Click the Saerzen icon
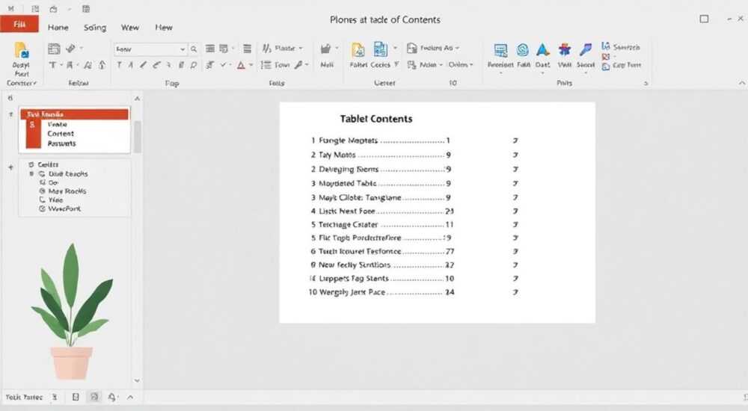The height and width of the screenshot is (411, 748). pos(606,46)
